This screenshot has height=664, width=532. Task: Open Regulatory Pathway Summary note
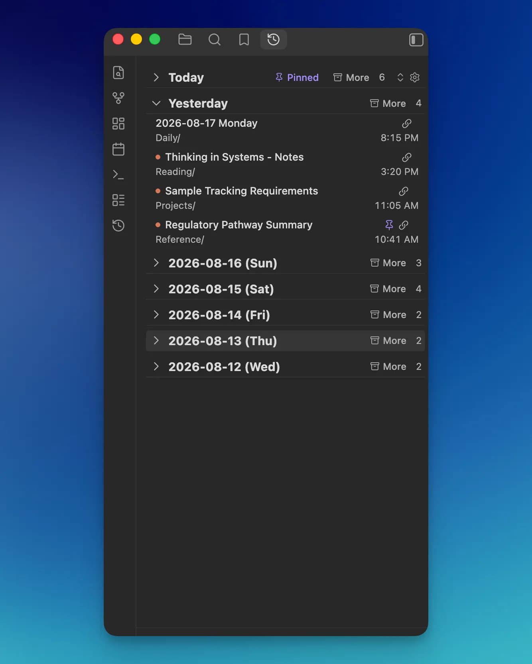click(239, 225)
